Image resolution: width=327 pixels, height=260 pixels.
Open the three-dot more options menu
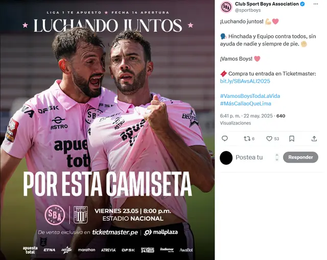pos(316,4)
